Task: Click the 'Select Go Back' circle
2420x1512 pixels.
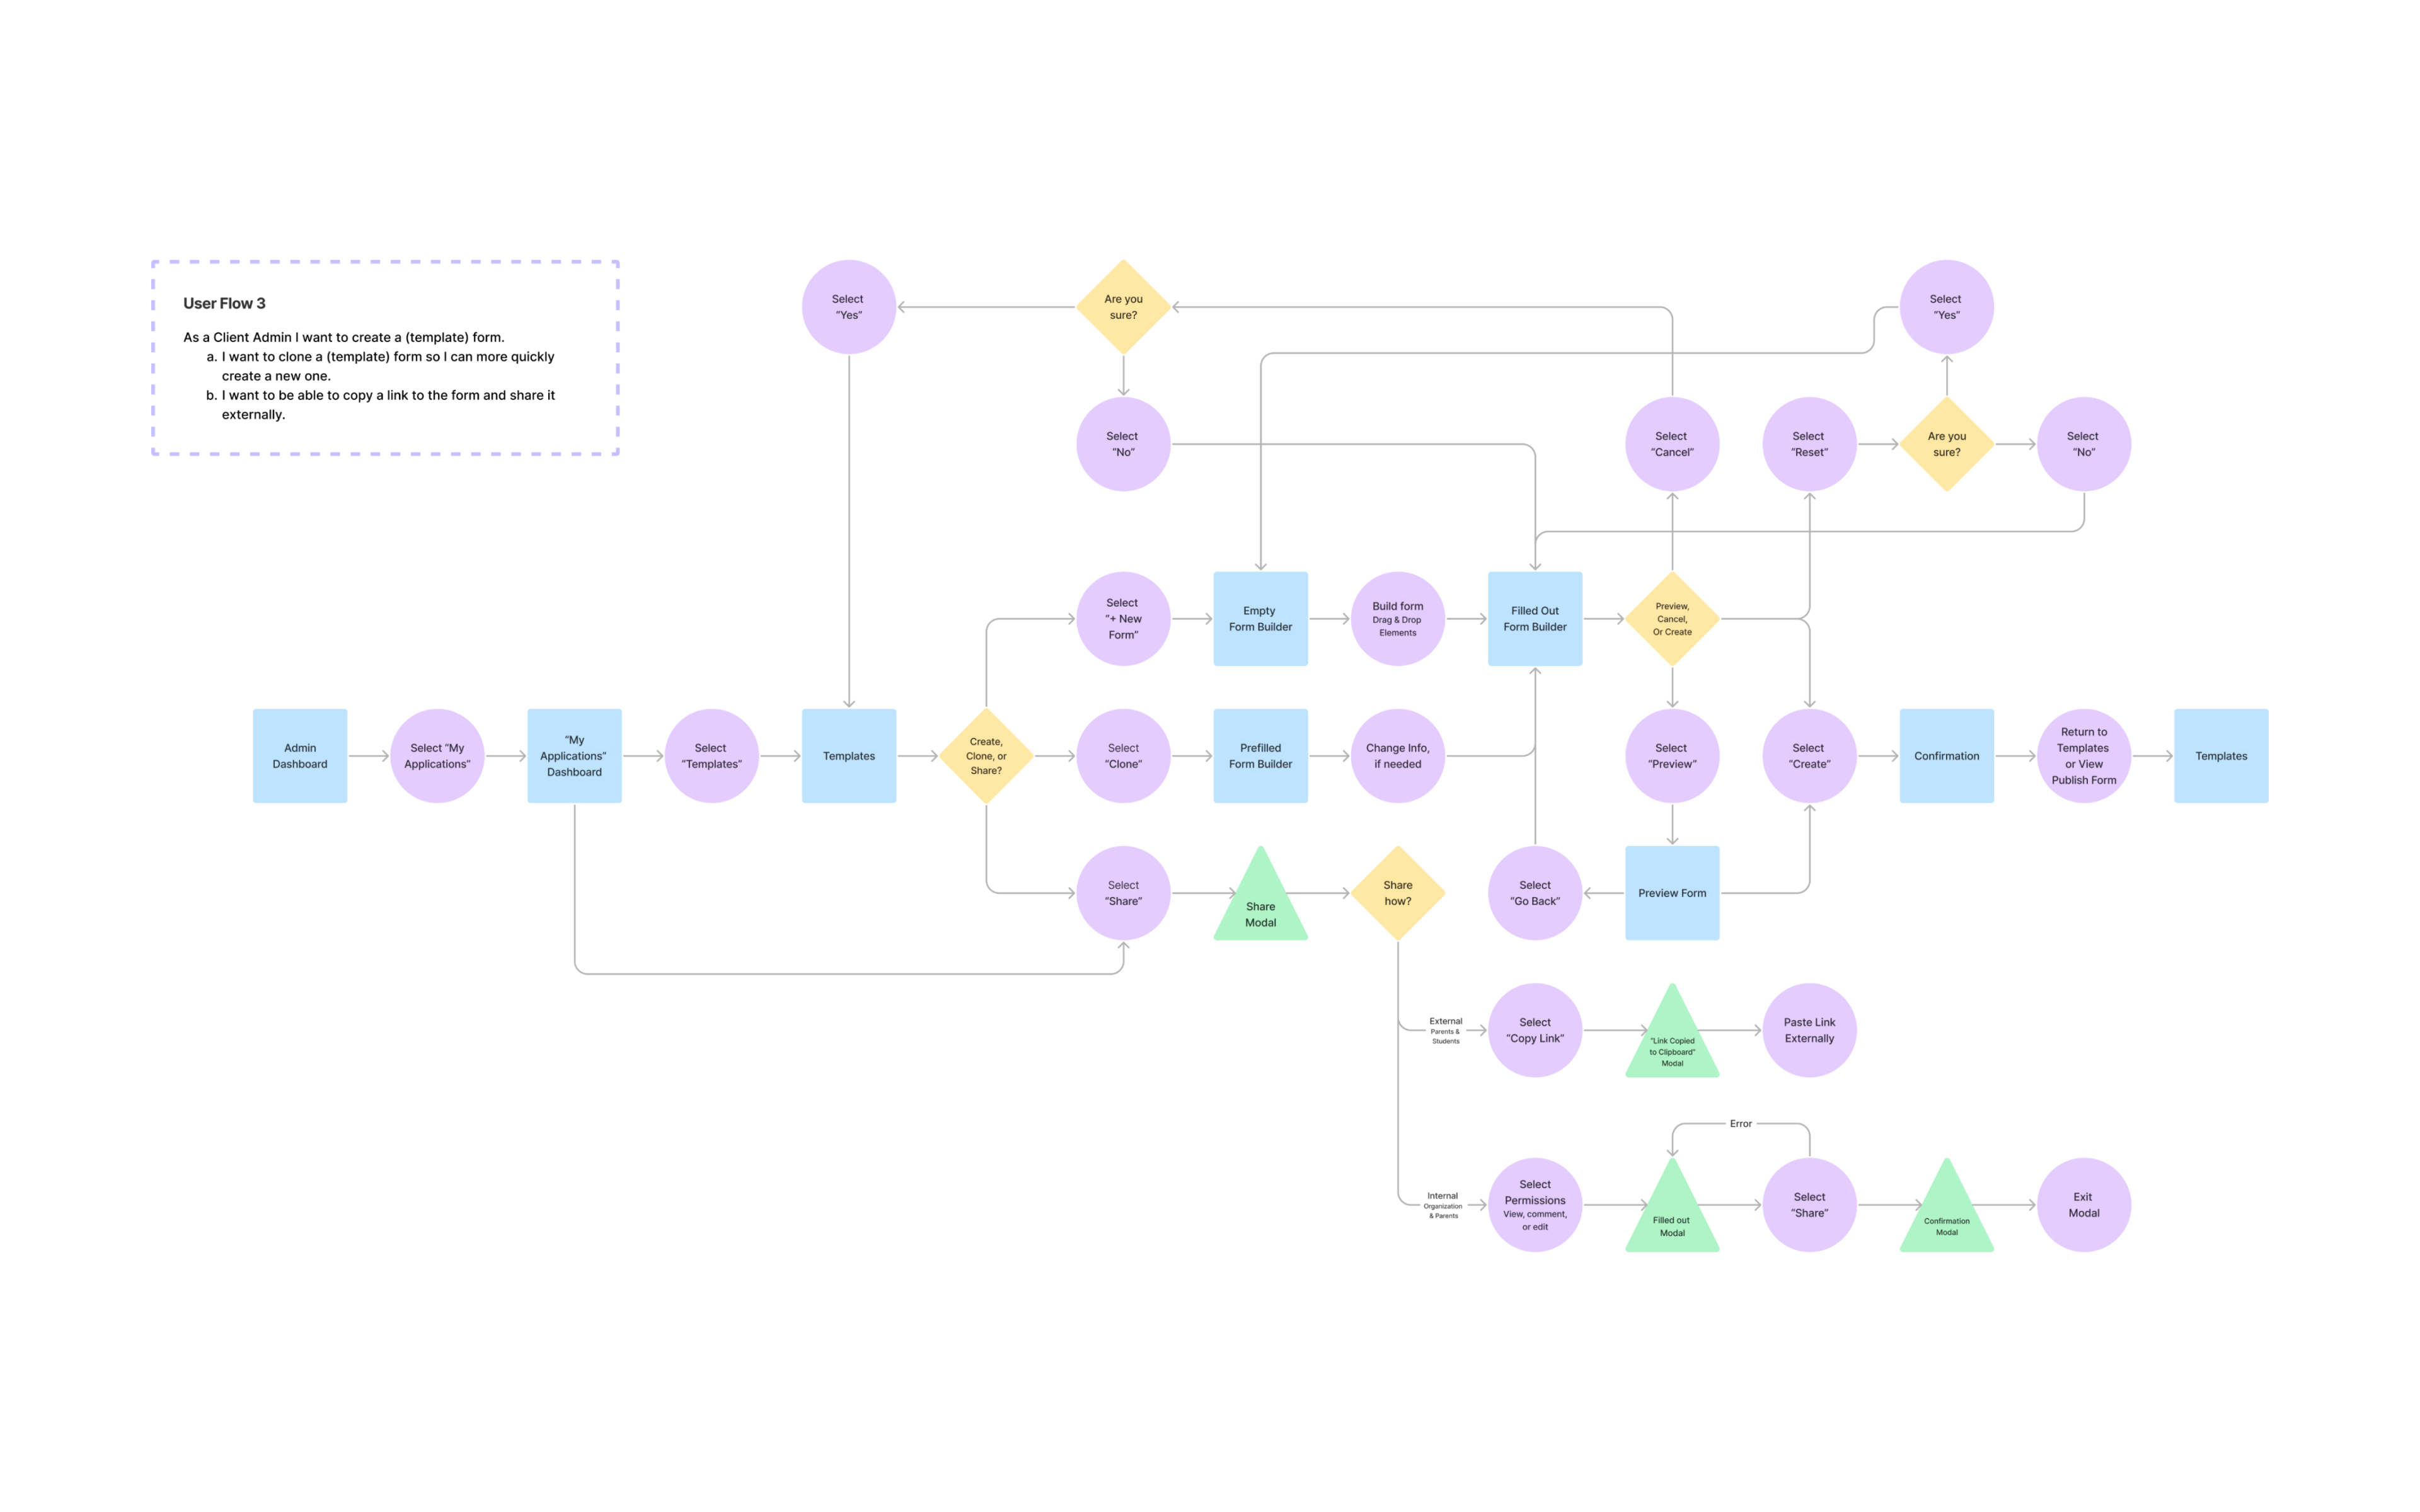Action: (1534, 892)
